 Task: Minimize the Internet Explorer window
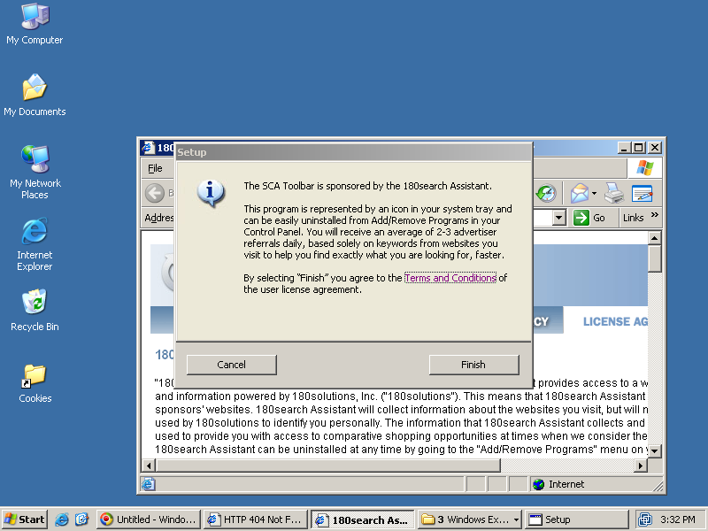624,148
